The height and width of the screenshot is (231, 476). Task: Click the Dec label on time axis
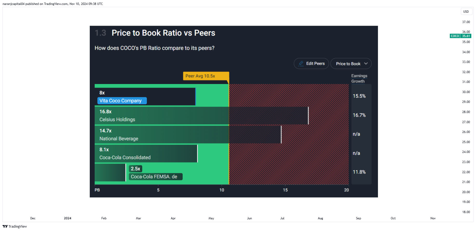[x=33, y=218]
